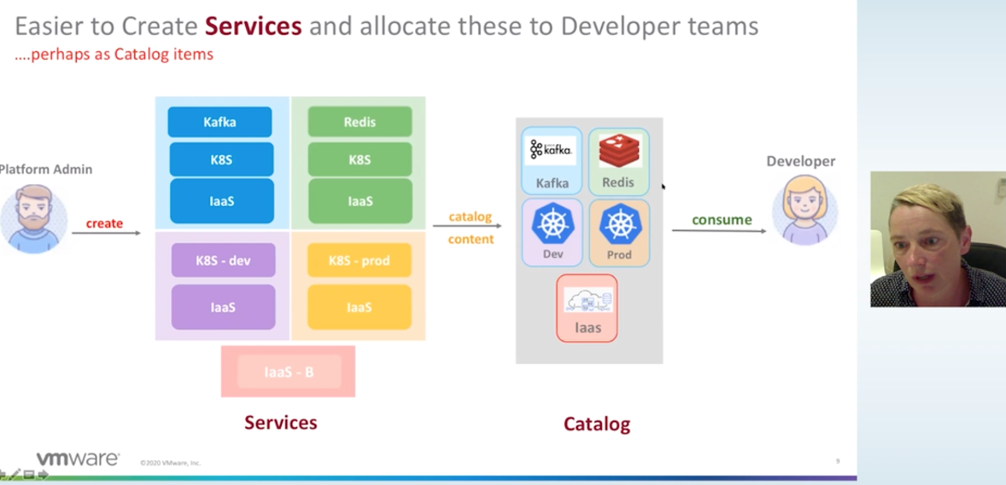Click the Kubernetes wheel icon labeled Dev
This screenshot has width=1006, height=485.
pyautogui.click(x=553, y=224)
